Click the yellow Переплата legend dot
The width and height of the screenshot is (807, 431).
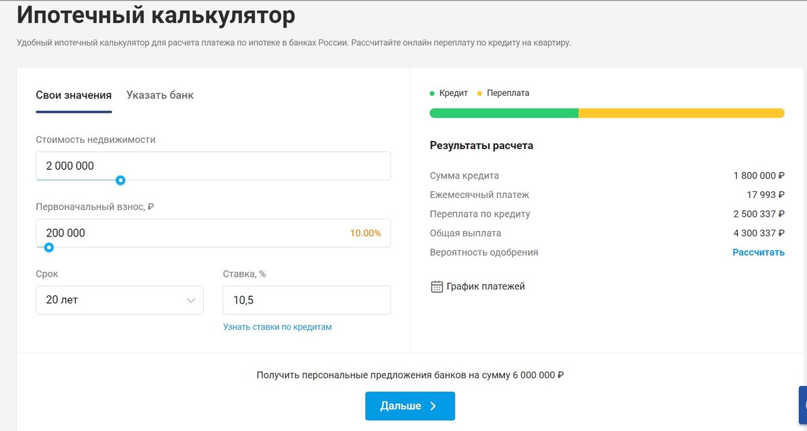pos(479,93)
